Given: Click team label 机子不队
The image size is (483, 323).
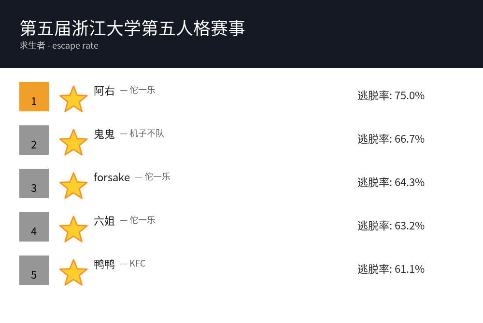Looking at the screenshot, I should (x=146, y=133).
